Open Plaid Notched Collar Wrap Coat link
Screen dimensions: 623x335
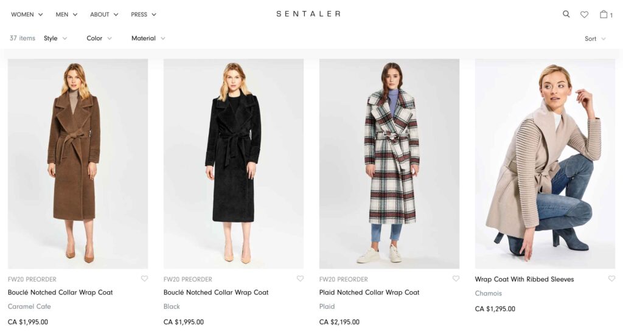coord(369,292)
